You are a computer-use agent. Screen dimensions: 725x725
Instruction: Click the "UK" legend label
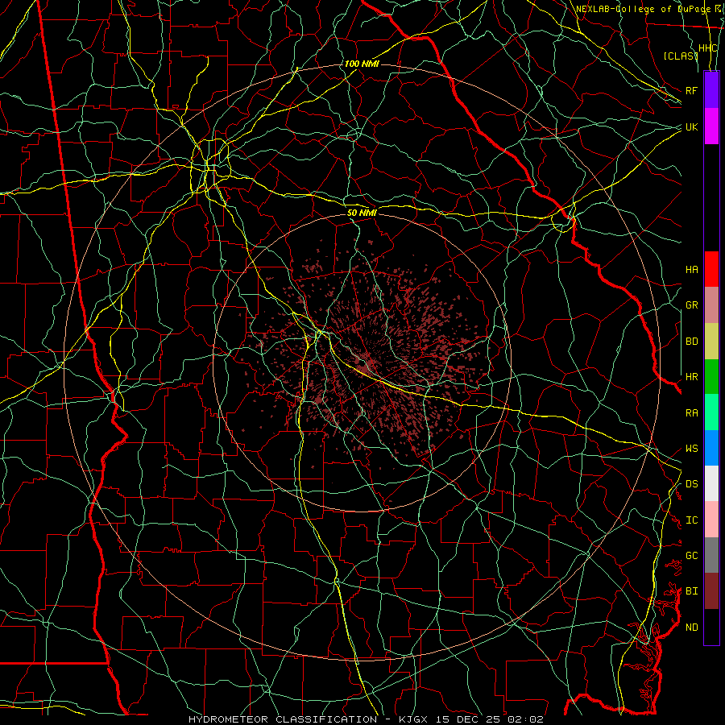click(x=691, y=126)
